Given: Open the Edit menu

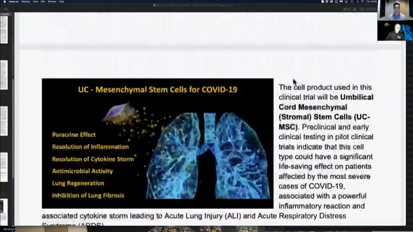Looking at the screenshot, I should pos(43,1).
